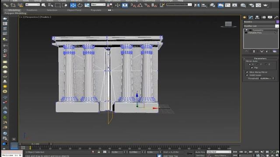
Task: Click the Align tool icon
Action: (204, 5)
